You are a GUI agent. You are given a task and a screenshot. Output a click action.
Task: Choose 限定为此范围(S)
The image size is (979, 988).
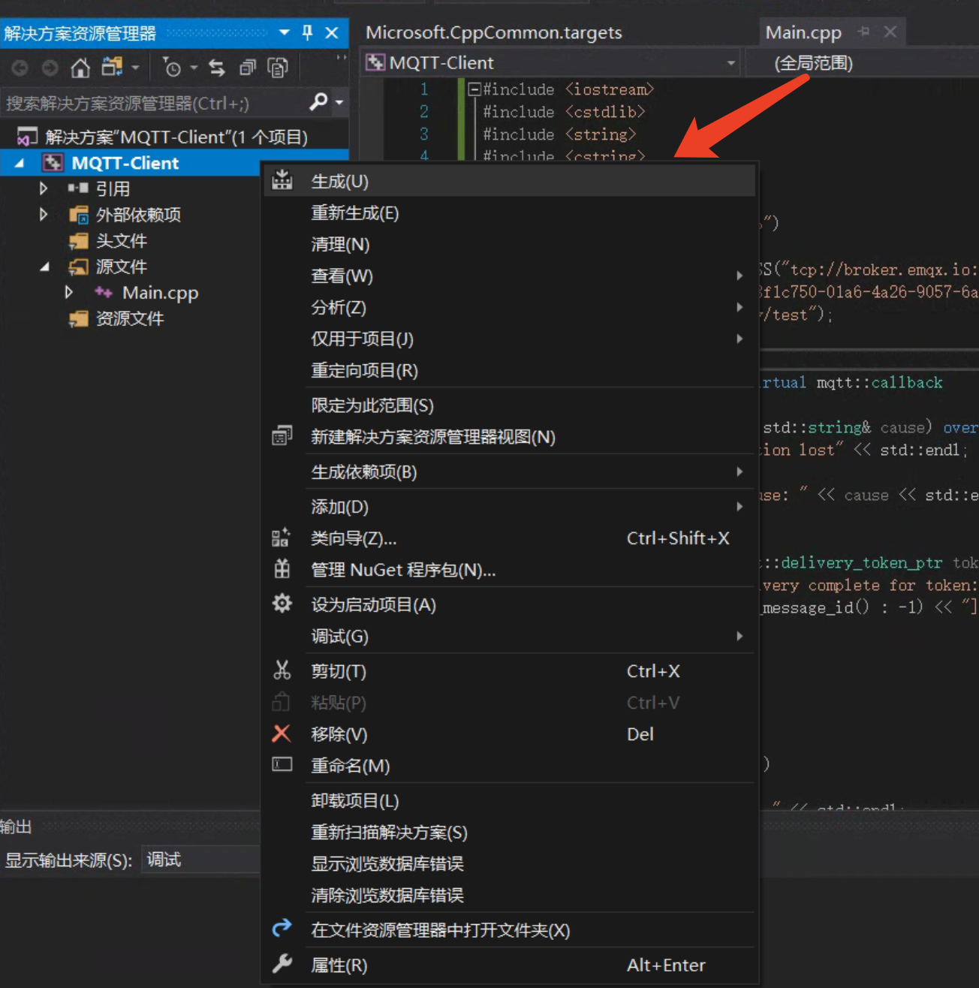pos(509,405)
